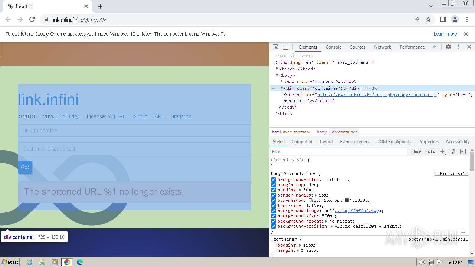Screen dimensions: 475x267
Task: Disable the background-position property checkbox
Action: [x=273, y=226]
